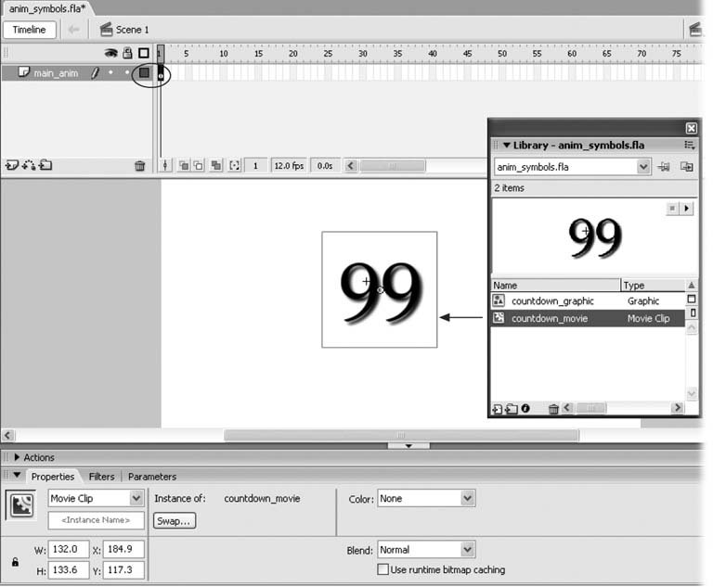Toggle show/hide all layers eye icon
Image resolution: width=713 pixels, height=587 pixels.
[110, 54]
